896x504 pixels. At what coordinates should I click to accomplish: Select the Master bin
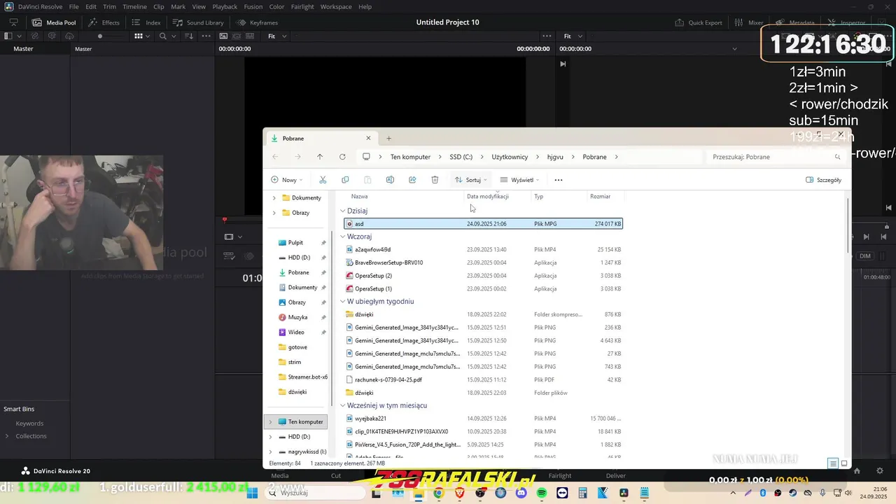pos(23,49)
